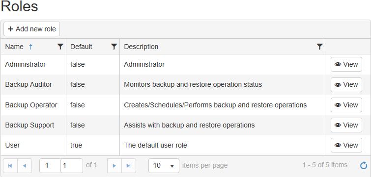This screenshot has width=371, height=177.
Task: Click the Administrator description cell
Action: (x=223, y=64)
